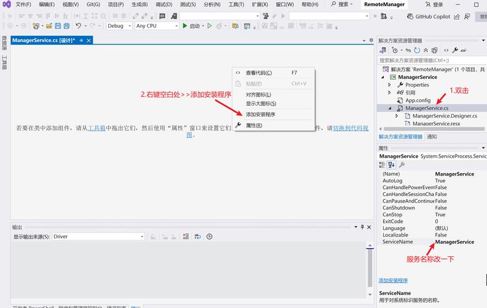Toggle pin on ManagerService.cs design tab
The height and width of the screenshot is (308, 487).
(x=81, y=40)
